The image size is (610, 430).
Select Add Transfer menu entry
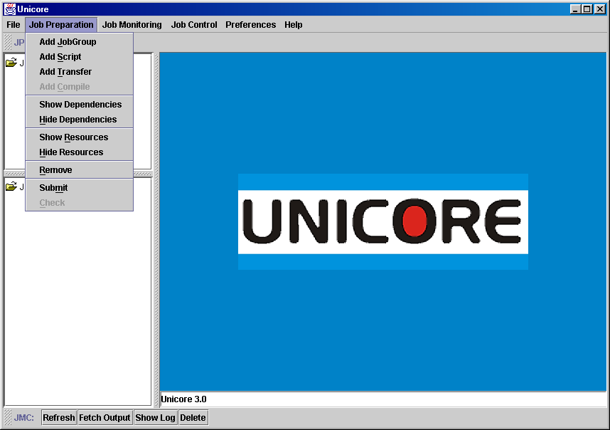pyautogui.click(x=80, y=72)
